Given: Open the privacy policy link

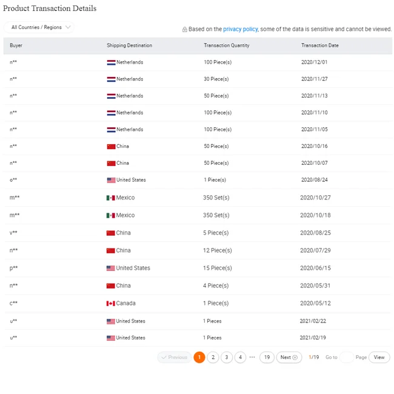Looking at the screenshot, I should [240, 29].
